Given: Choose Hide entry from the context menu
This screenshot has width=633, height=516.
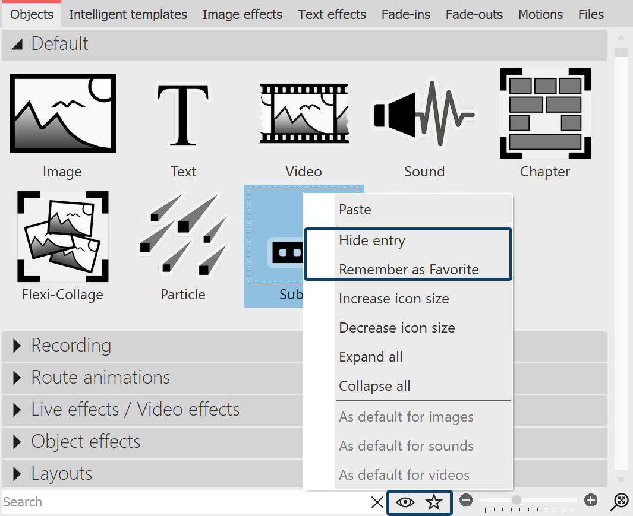Looking at the screenshot, I should 371,240.
